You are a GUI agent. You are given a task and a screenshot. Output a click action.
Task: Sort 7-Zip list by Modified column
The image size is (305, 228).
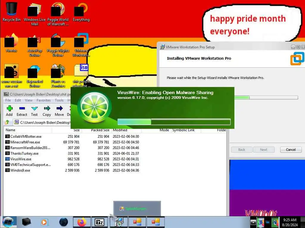point(126,130)
